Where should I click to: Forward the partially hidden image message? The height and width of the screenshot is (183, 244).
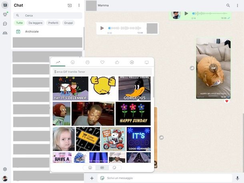pyautogui.click(x=161, y=137)
